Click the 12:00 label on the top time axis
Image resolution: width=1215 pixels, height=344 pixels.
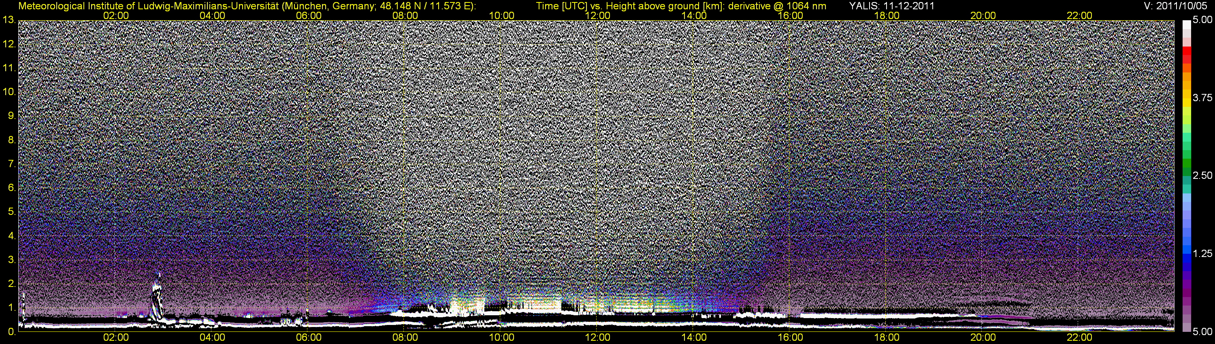(598, 15)
